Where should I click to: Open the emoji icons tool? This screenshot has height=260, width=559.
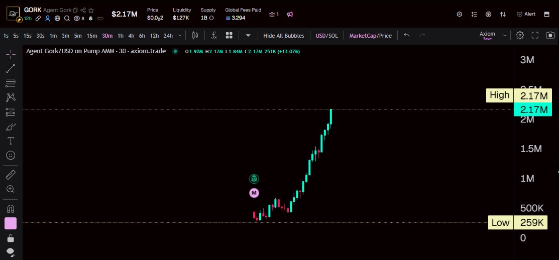tap(11, 155)
